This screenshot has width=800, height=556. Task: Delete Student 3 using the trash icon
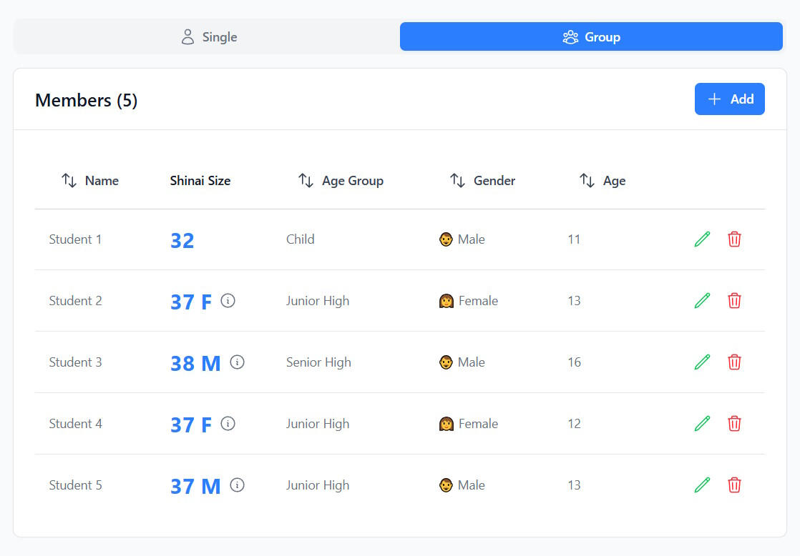tap(734, 362)
